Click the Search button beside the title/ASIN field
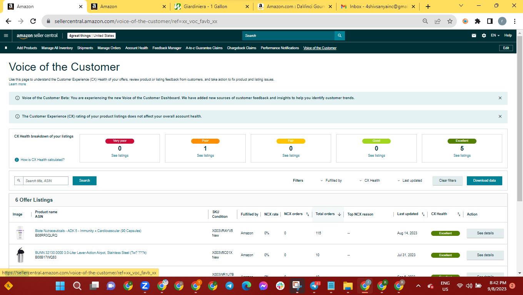The width and height of the screenshot is (523, 295). click(x=85, y=181)
